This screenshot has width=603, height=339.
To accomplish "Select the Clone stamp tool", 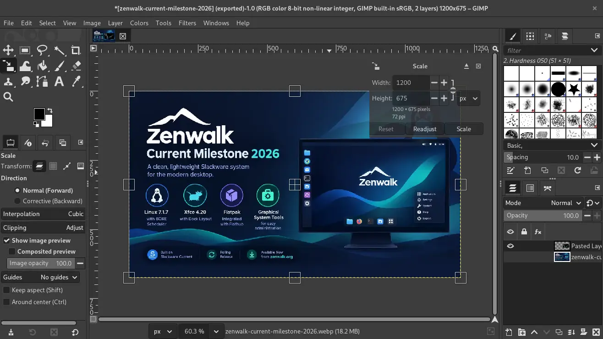I will point(8,82).
